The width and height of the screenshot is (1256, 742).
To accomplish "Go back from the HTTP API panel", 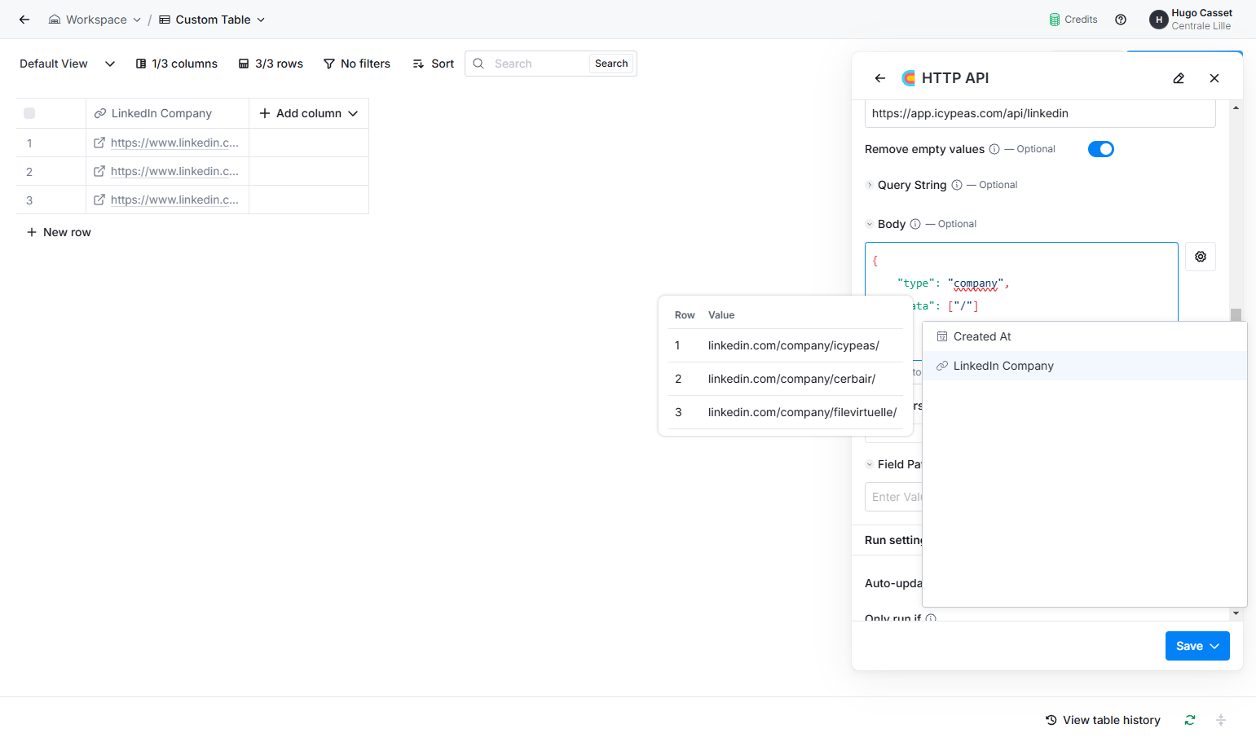I will [880, 78].
